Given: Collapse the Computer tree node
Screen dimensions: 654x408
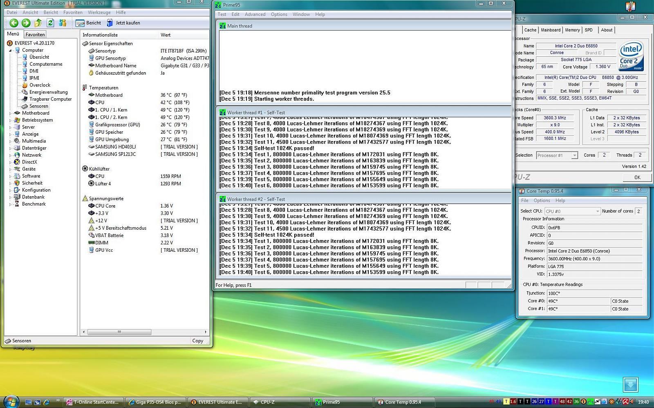Looking at the screenshot, I should 10,50.
